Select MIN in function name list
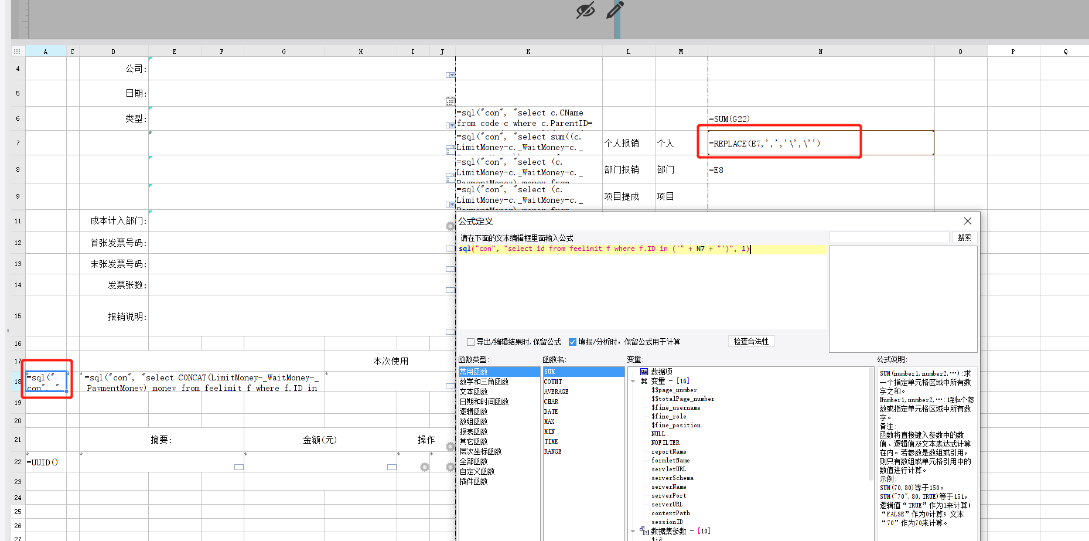 pos(583,431)
